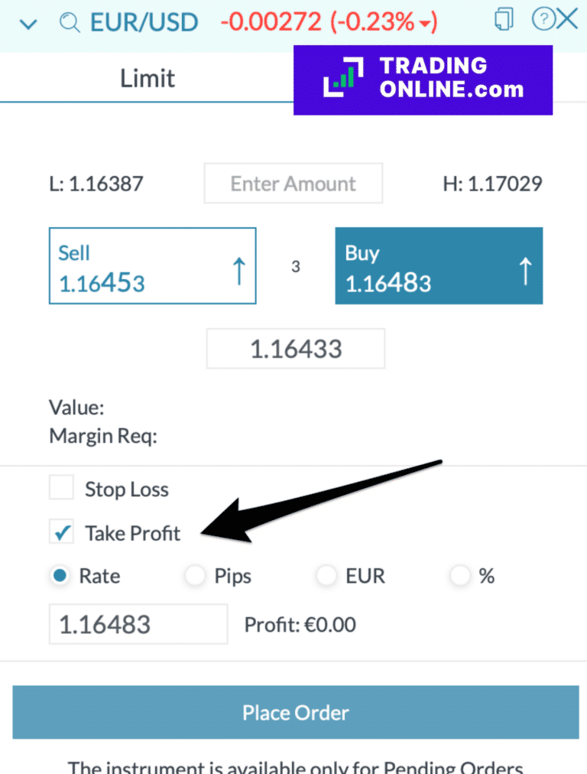Click the Enter Amount input field

click(x=293, y=184)
